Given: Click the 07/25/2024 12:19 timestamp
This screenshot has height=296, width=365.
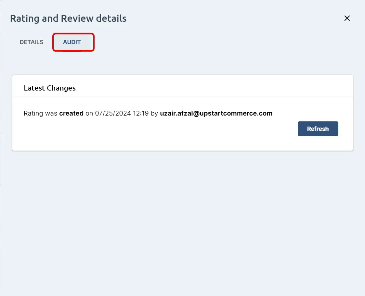Looking at the screenshot, I should coord(122,113).
